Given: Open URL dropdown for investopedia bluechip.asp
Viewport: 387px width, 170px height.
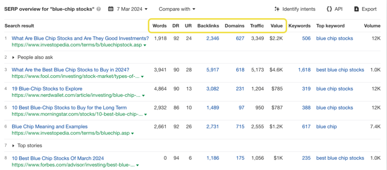Looking at the screenshot, I should (132, 133).
